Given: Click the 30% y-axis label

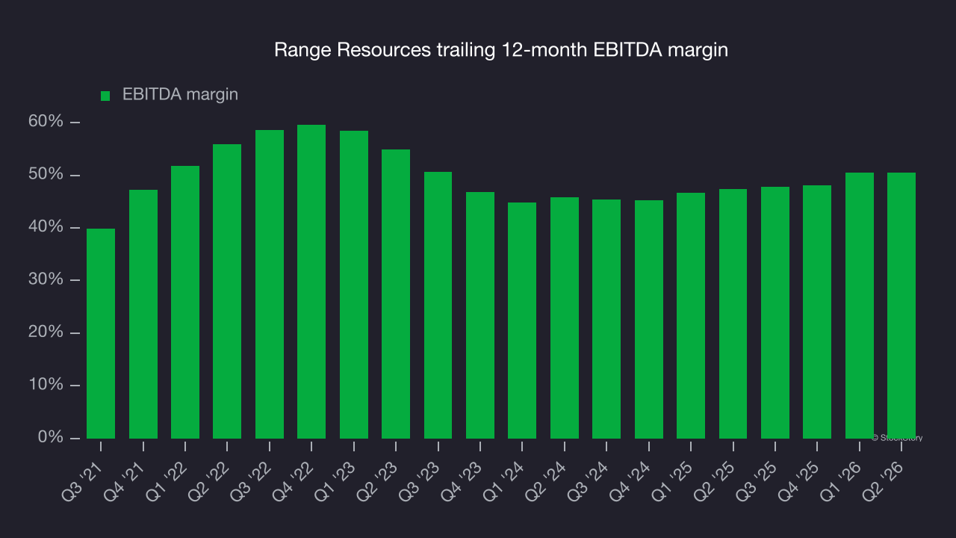Looking at the screenshot, I should click(x=46, y=279).
